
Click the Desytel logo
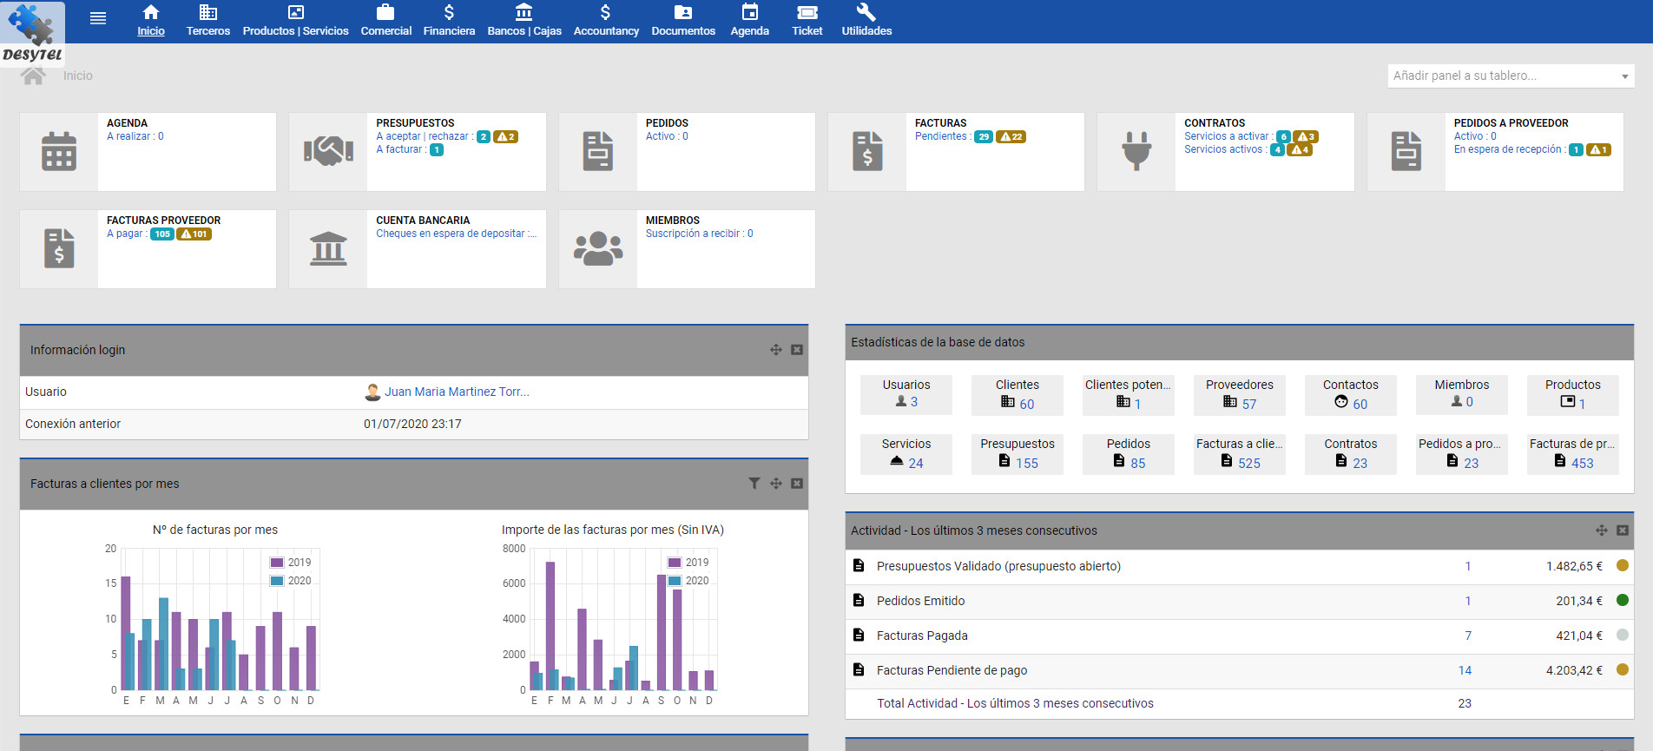[32, 33]
